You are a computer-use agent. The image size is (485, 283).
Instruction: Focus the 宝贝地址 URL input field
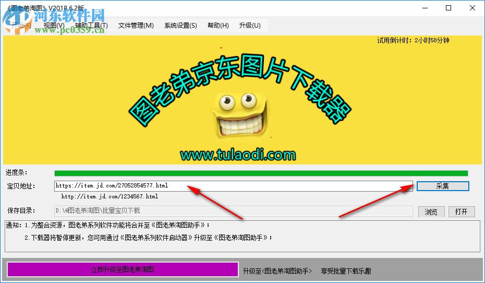click(234, 186)
